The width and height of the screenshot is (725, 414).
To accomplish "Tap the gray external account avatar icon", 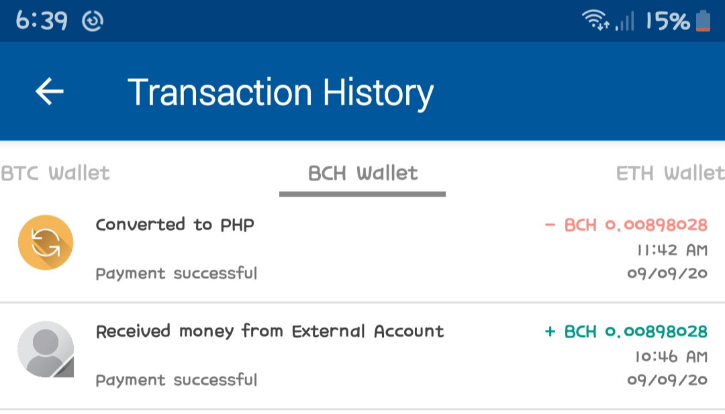I will (x=46, y=349).
